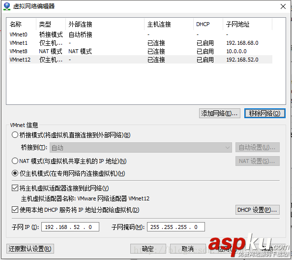Click NAT 模式 external connection cell
Viewport: 292px width, 260px height.
(80, 51)
